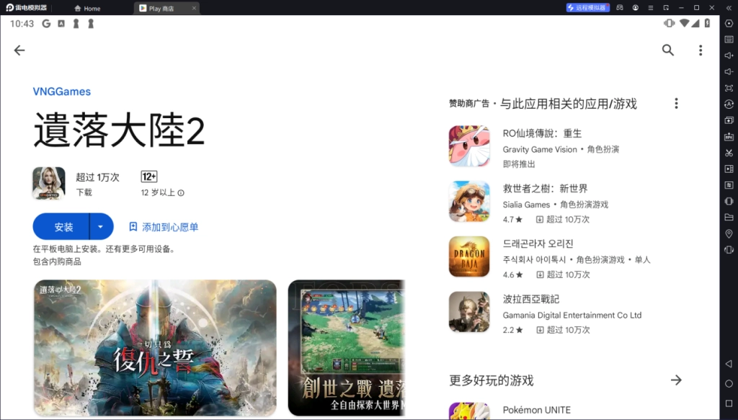This screenshot has width=738, height=420.
Task: Click the 更多好玩的游戏 heading
Action: (x=492, y=380)
